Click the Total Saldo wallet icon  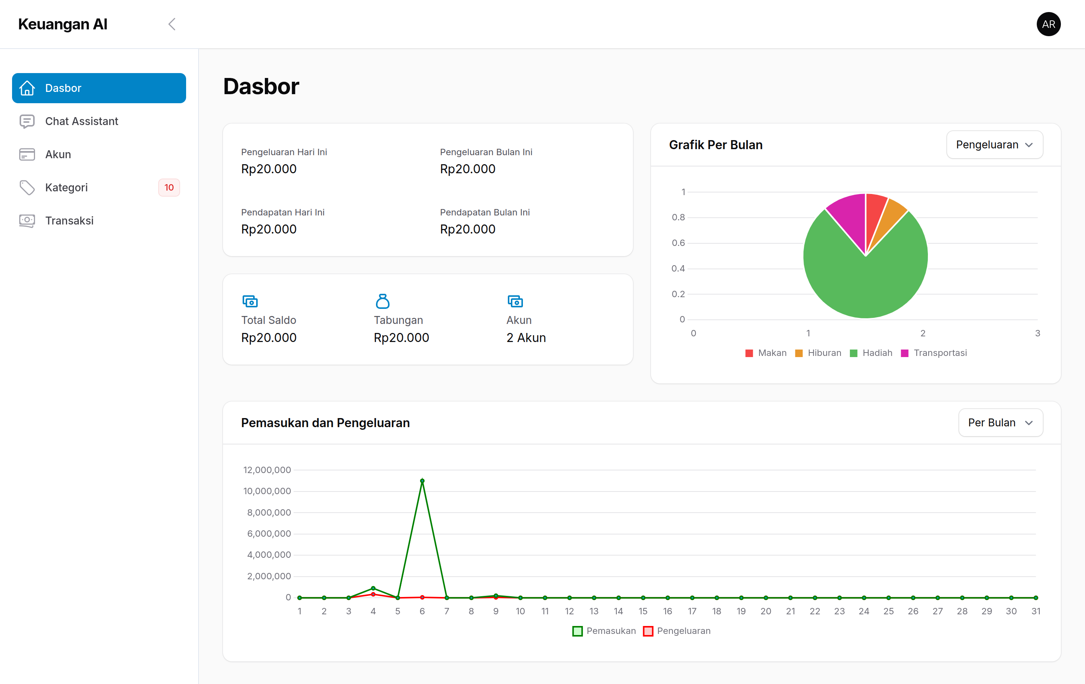(250, 301)
